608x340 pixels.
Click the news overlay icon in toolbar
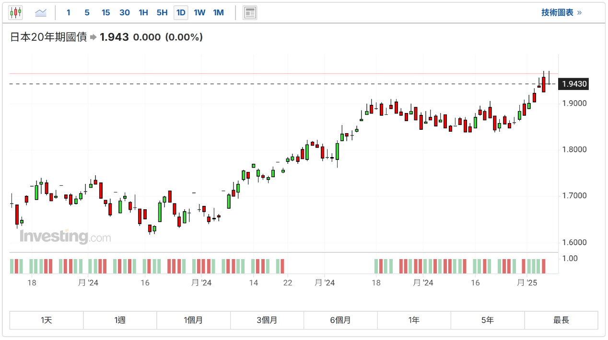[x=249, y=12]
